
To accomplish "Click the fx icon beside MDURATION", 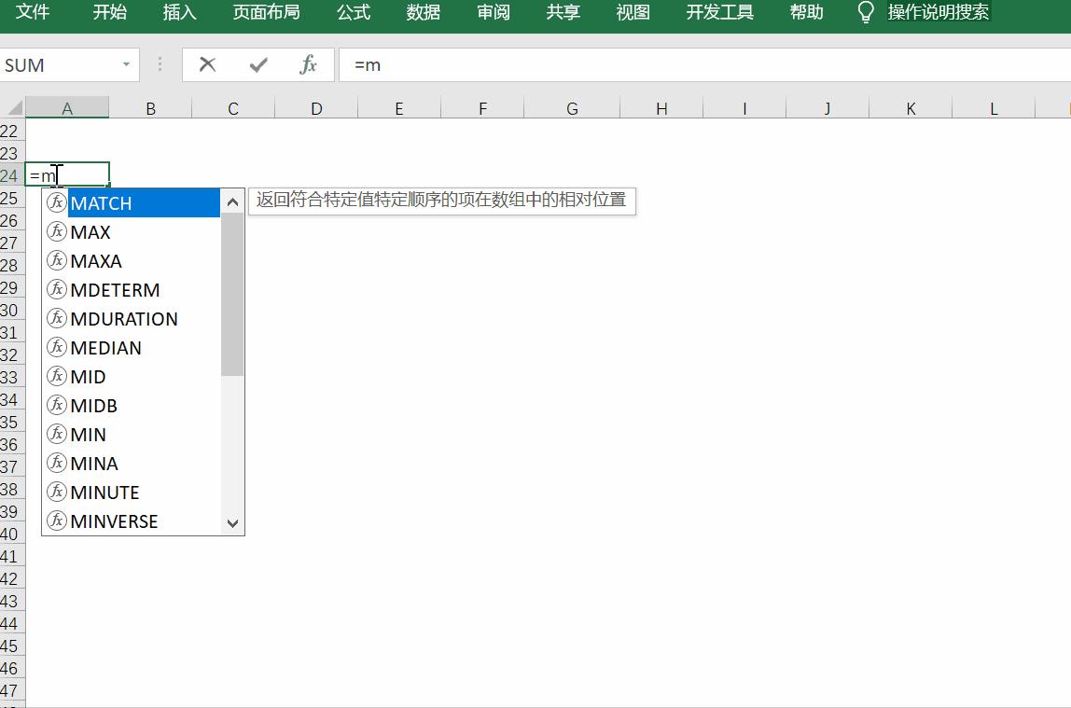I will coord(57,318).
